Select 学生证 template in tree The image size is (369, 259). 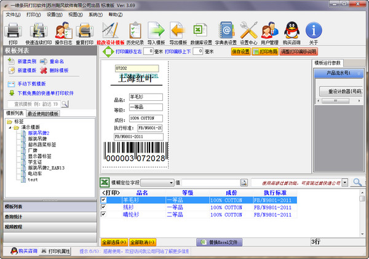coord(35,162)
